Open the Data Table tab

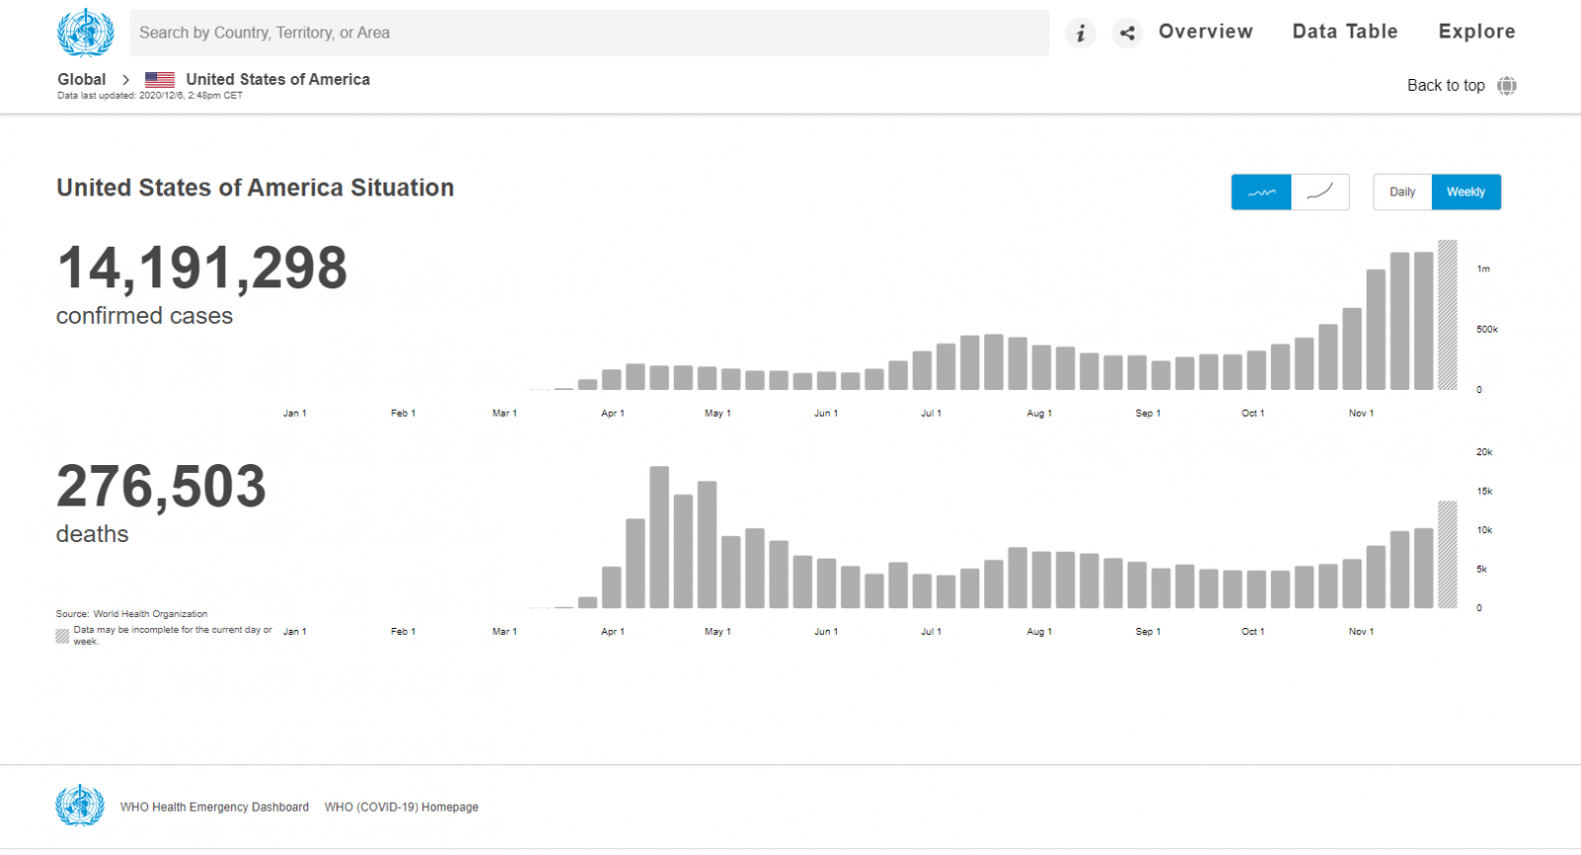1345,32
